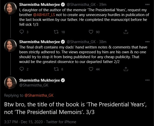Like the second tweet with 44 likes

click(x=91, y=69)
